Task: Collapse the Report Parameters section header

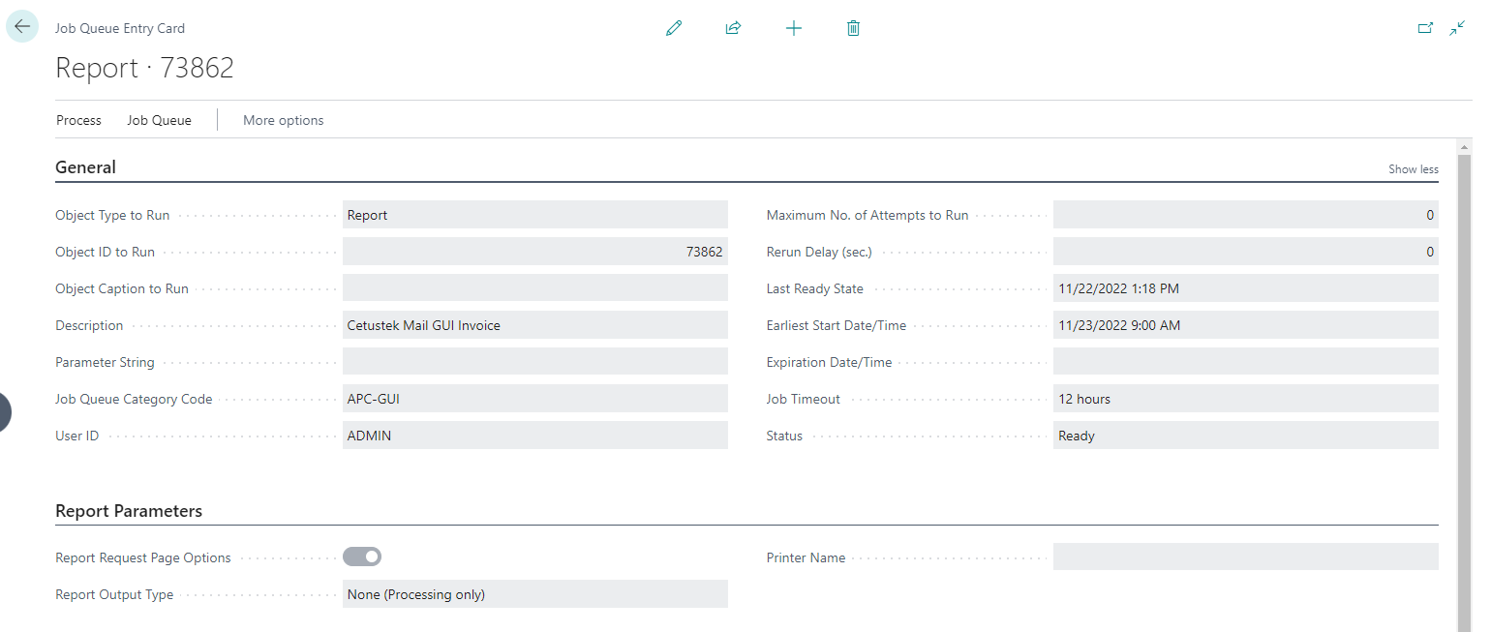Action: click(129, 511)
